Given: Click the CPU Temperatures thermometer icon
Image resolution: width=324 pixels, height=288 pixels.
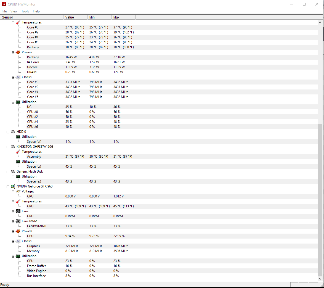Looking at the screenshot, I should click(x=18, y=22).
